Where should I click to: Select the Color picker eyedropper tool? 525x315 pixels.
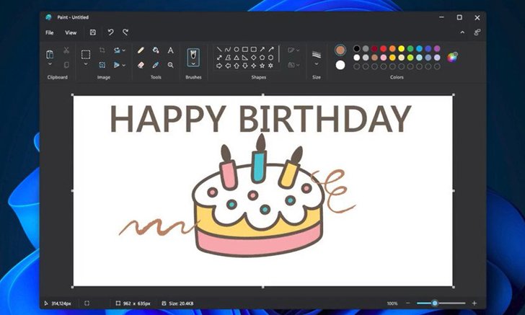tap(156, 65)
